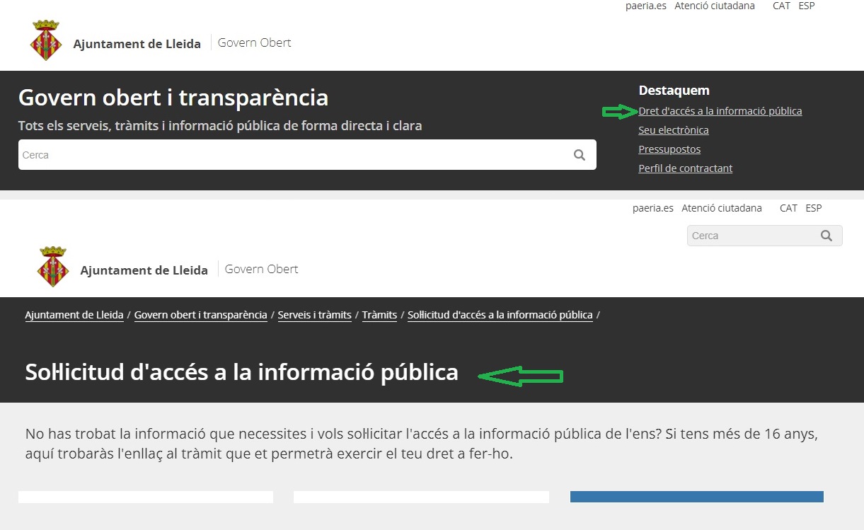The image size is (864, 530).
Task: Switch language to CAT in the topmost bar
Action: pyautogui.click(x=781, y=6)
